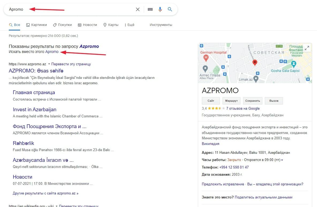Click the Маршрут button

[x=231, y=101]
